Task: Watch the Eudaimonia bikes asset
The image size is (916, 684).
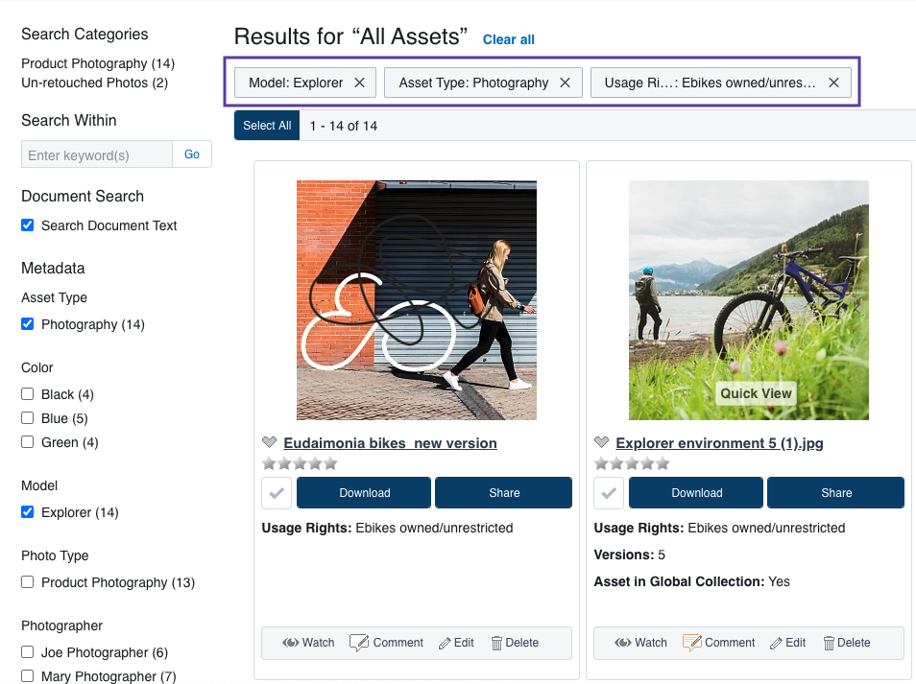Action: 308,643
